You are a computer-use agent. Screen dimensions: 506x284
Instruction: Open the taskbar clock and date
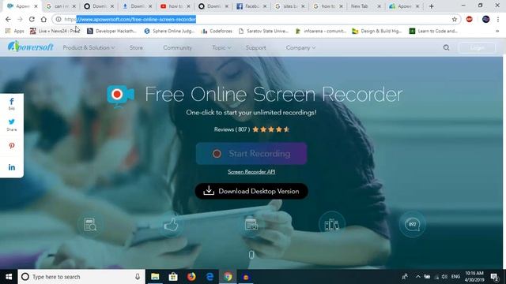tap(474, 277)
